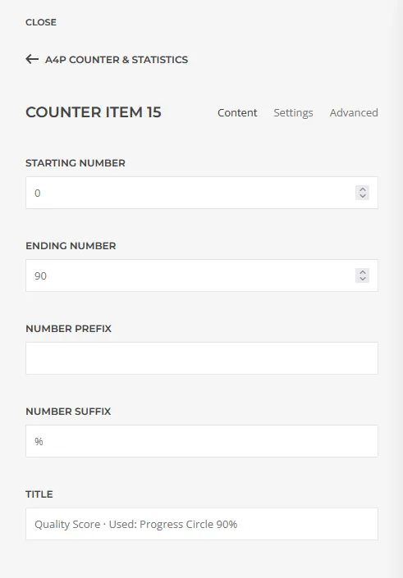Click into the empty Number Prefix field

pyautogui.click(x=202, y=358)
